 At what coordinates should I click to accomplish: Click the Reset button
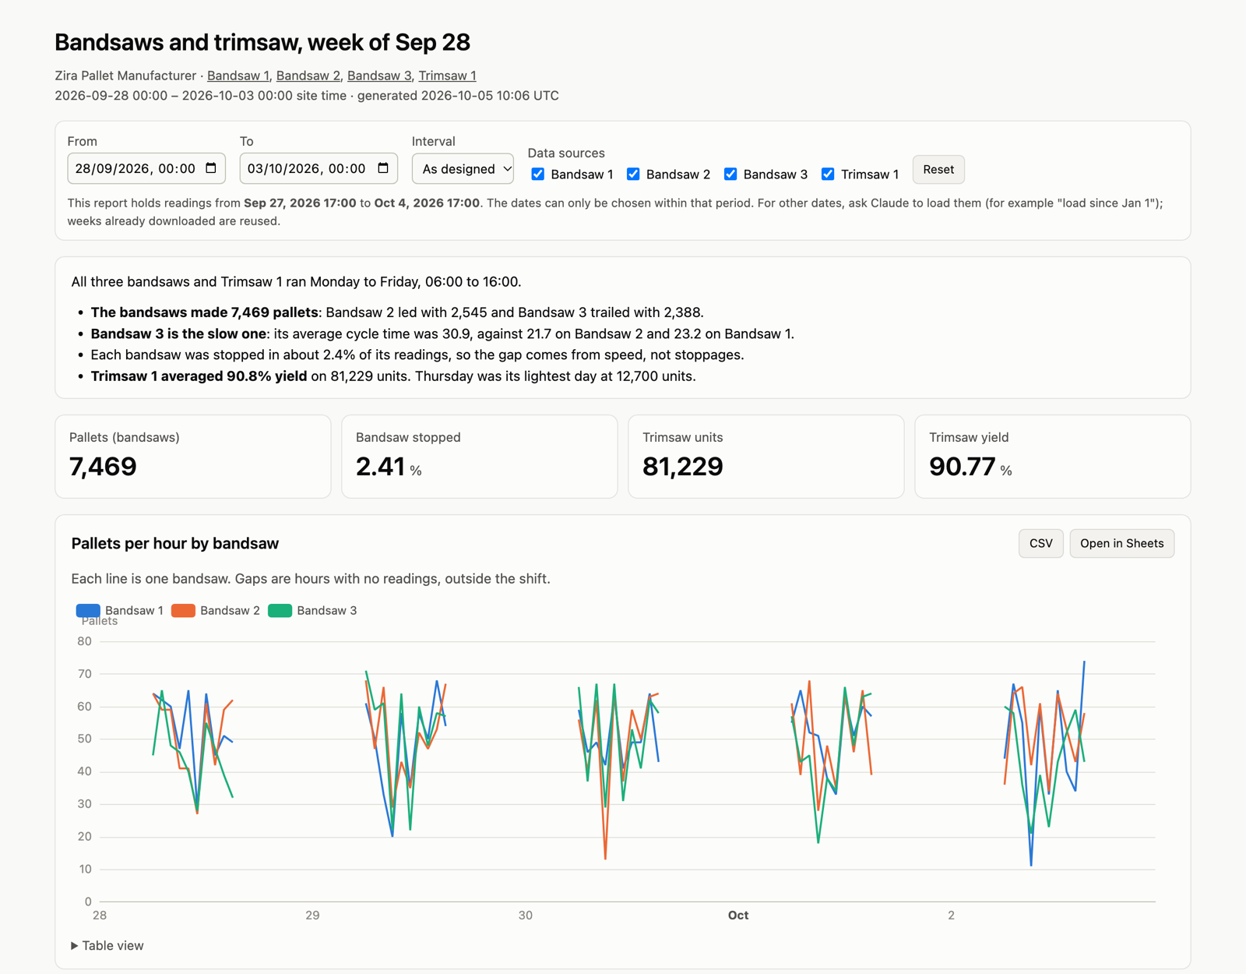[x=938, y=169]
